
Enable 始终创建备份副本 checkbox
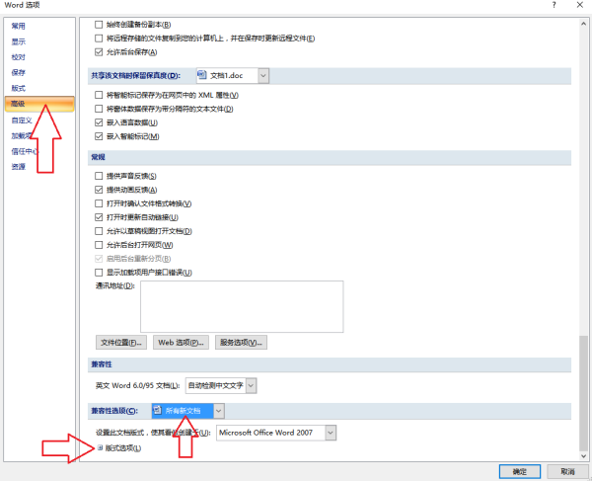click(99, 25)
